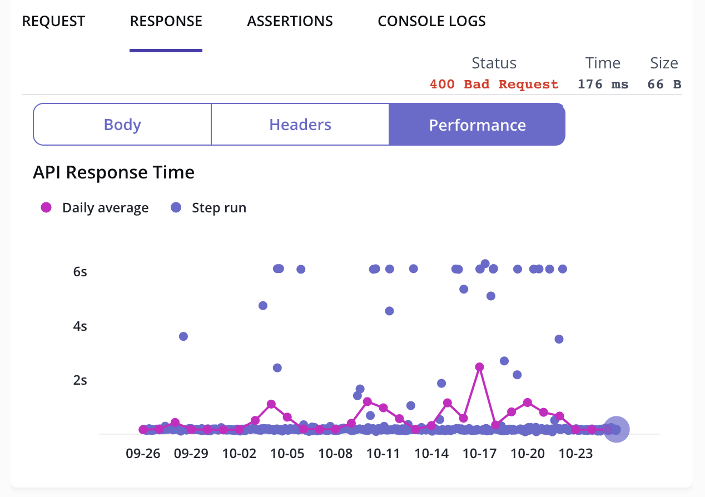
Task: Click the API Response Time heading
Action: click(114, 172)
